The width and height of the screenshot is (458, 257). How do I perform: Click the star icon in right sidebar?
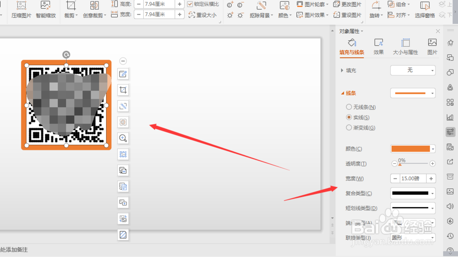point(450,43)
